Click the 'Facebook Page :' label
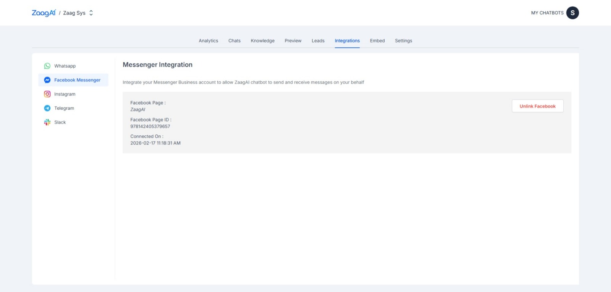Image resolution: width=611 pixels, height=292 pixels. [148, 103]
